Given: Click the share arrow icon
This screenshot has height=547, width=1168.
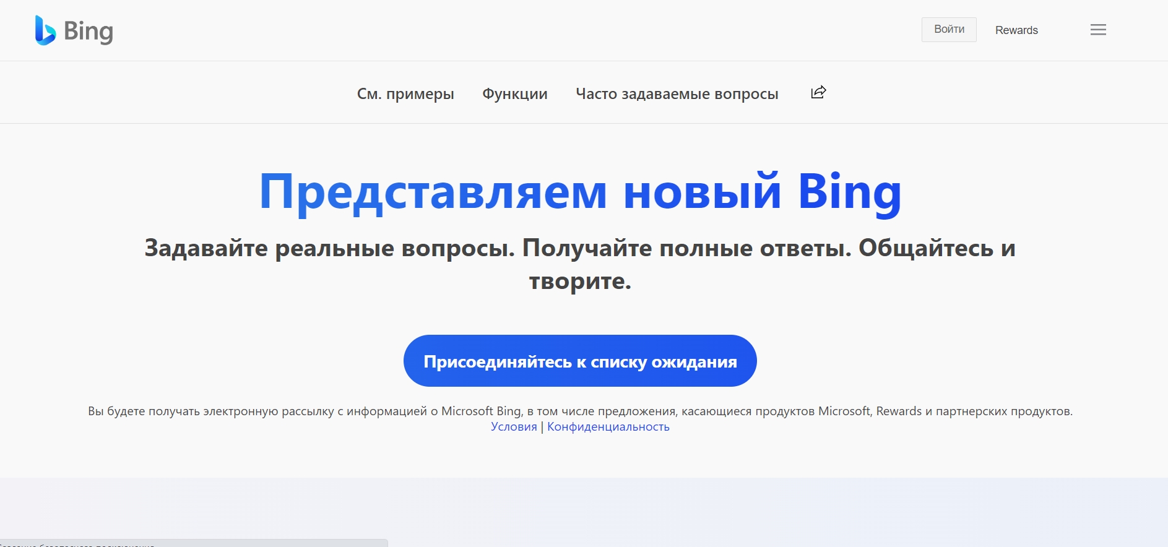Looking at the screenshot, I should click(818, 92).
